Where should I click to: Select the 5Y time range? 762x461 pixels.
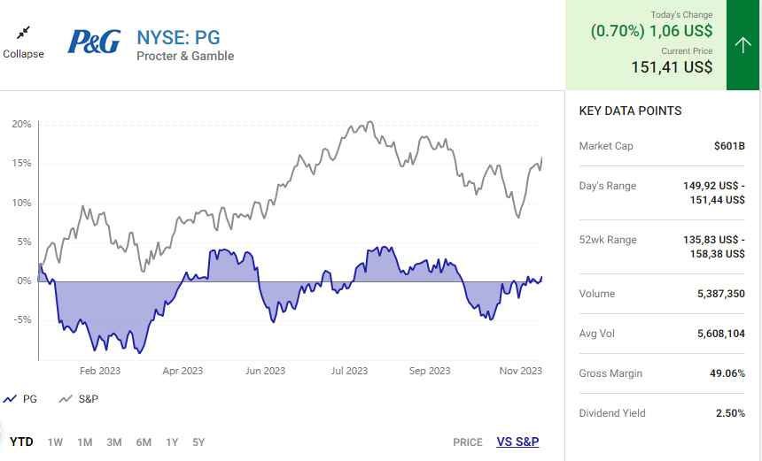198,442
